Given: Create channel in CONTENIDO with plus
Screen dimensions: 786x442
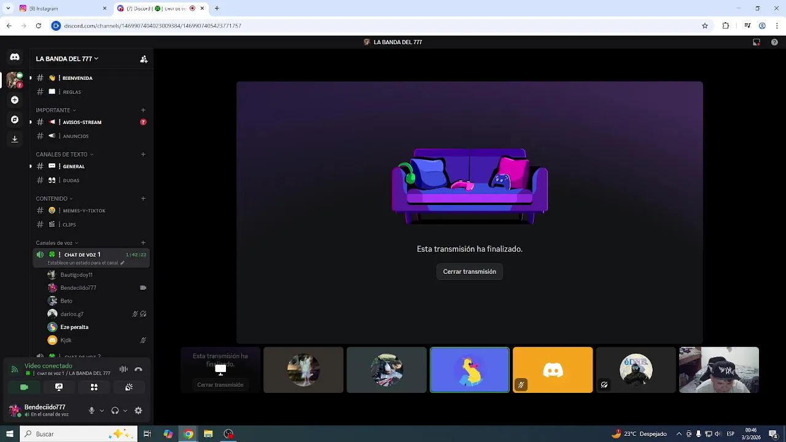Looking at the screenshot, I should point(143,199).
